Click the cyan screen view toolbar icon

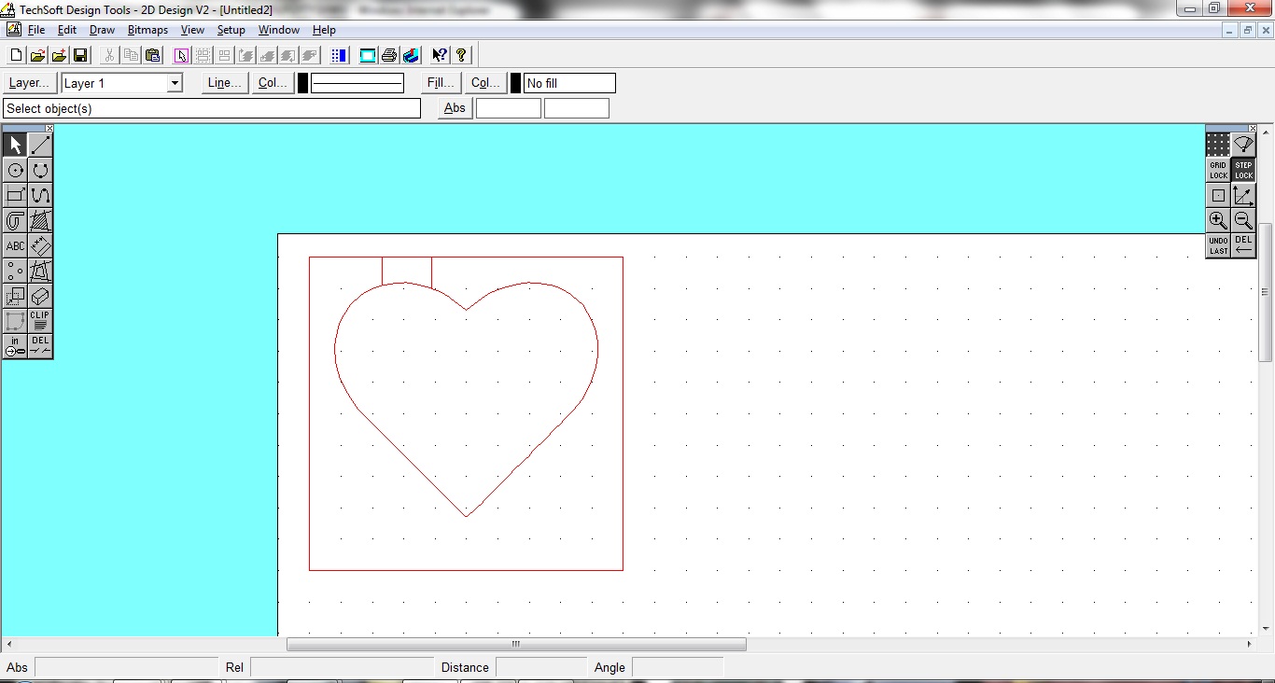pos(368,55)
